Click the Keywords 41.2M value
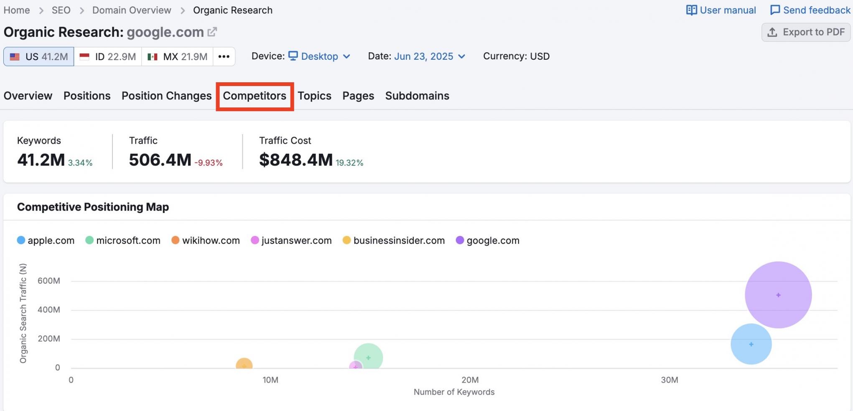Screen dimensions: 853x411 coord(41,160)
